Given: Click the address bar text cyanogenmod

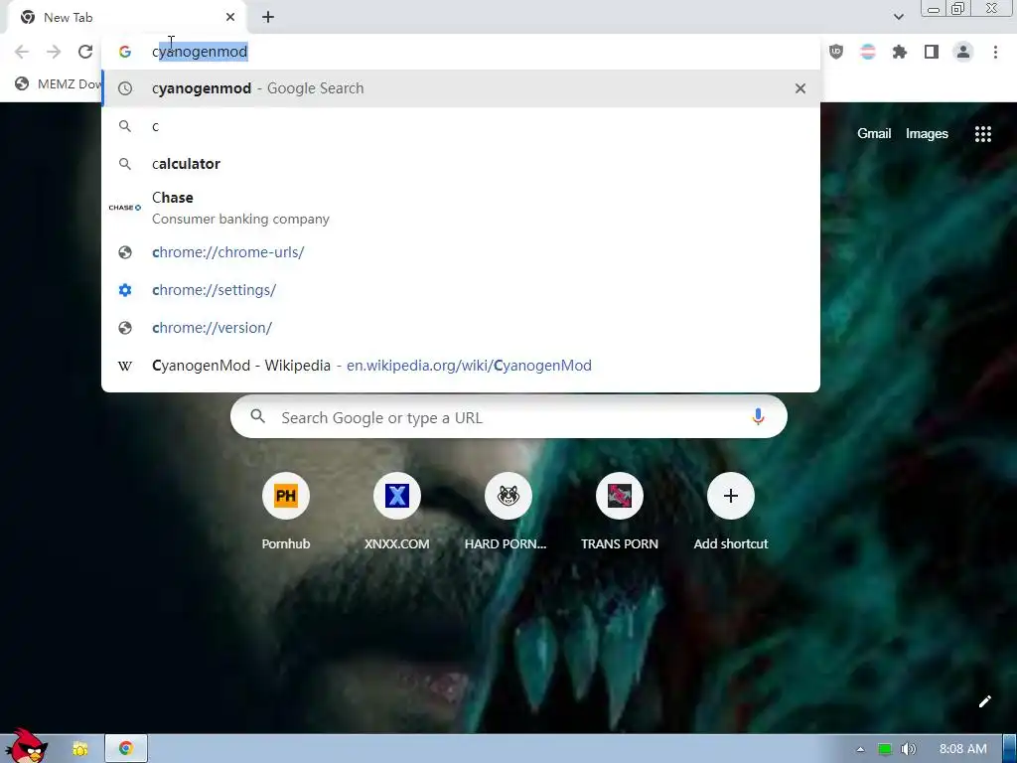Looking at the screenshot, I should [200, 52].
